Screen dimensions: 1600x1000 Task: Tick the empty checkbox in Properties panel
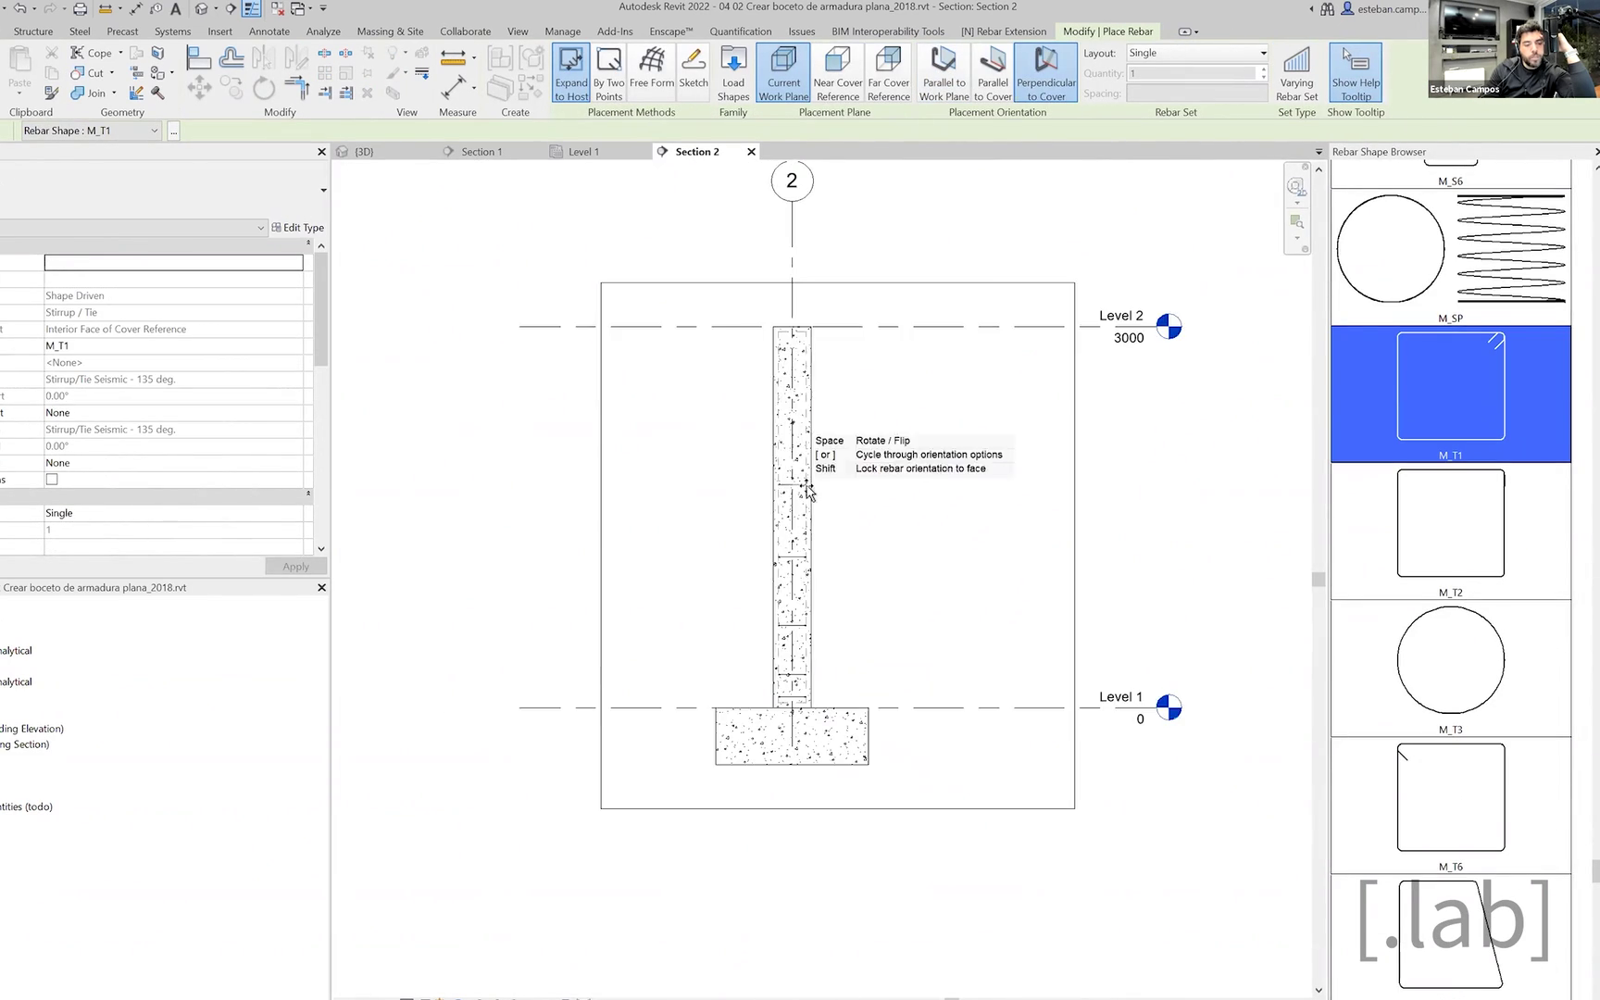pyautogui.click(x=52, y=480)
